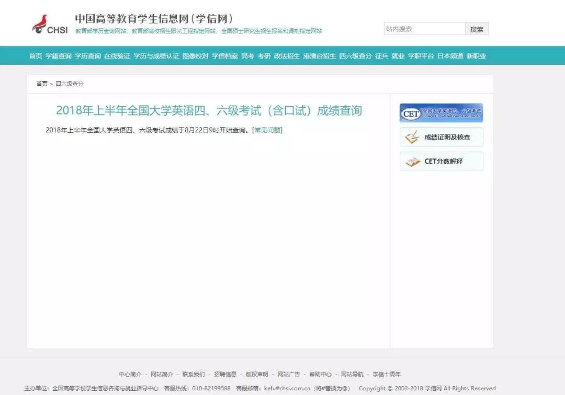
Task: Open 港澳台招生 navigation item
Action: 319,56
